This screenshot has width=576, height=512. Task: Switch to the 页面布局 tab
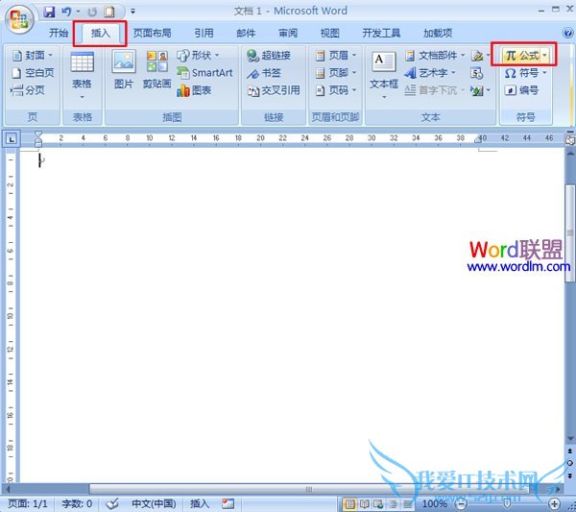pyautogui.click(x=152, y=33)
